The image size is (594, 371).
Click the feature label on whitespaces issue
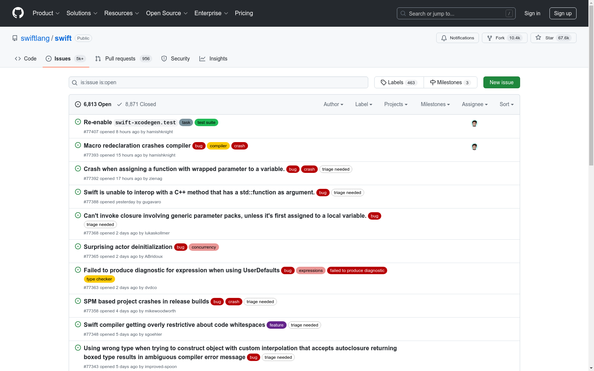(277, 325)
